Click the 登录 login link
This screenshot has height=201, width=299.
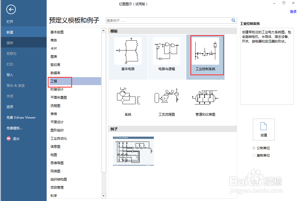click(293, 12)
